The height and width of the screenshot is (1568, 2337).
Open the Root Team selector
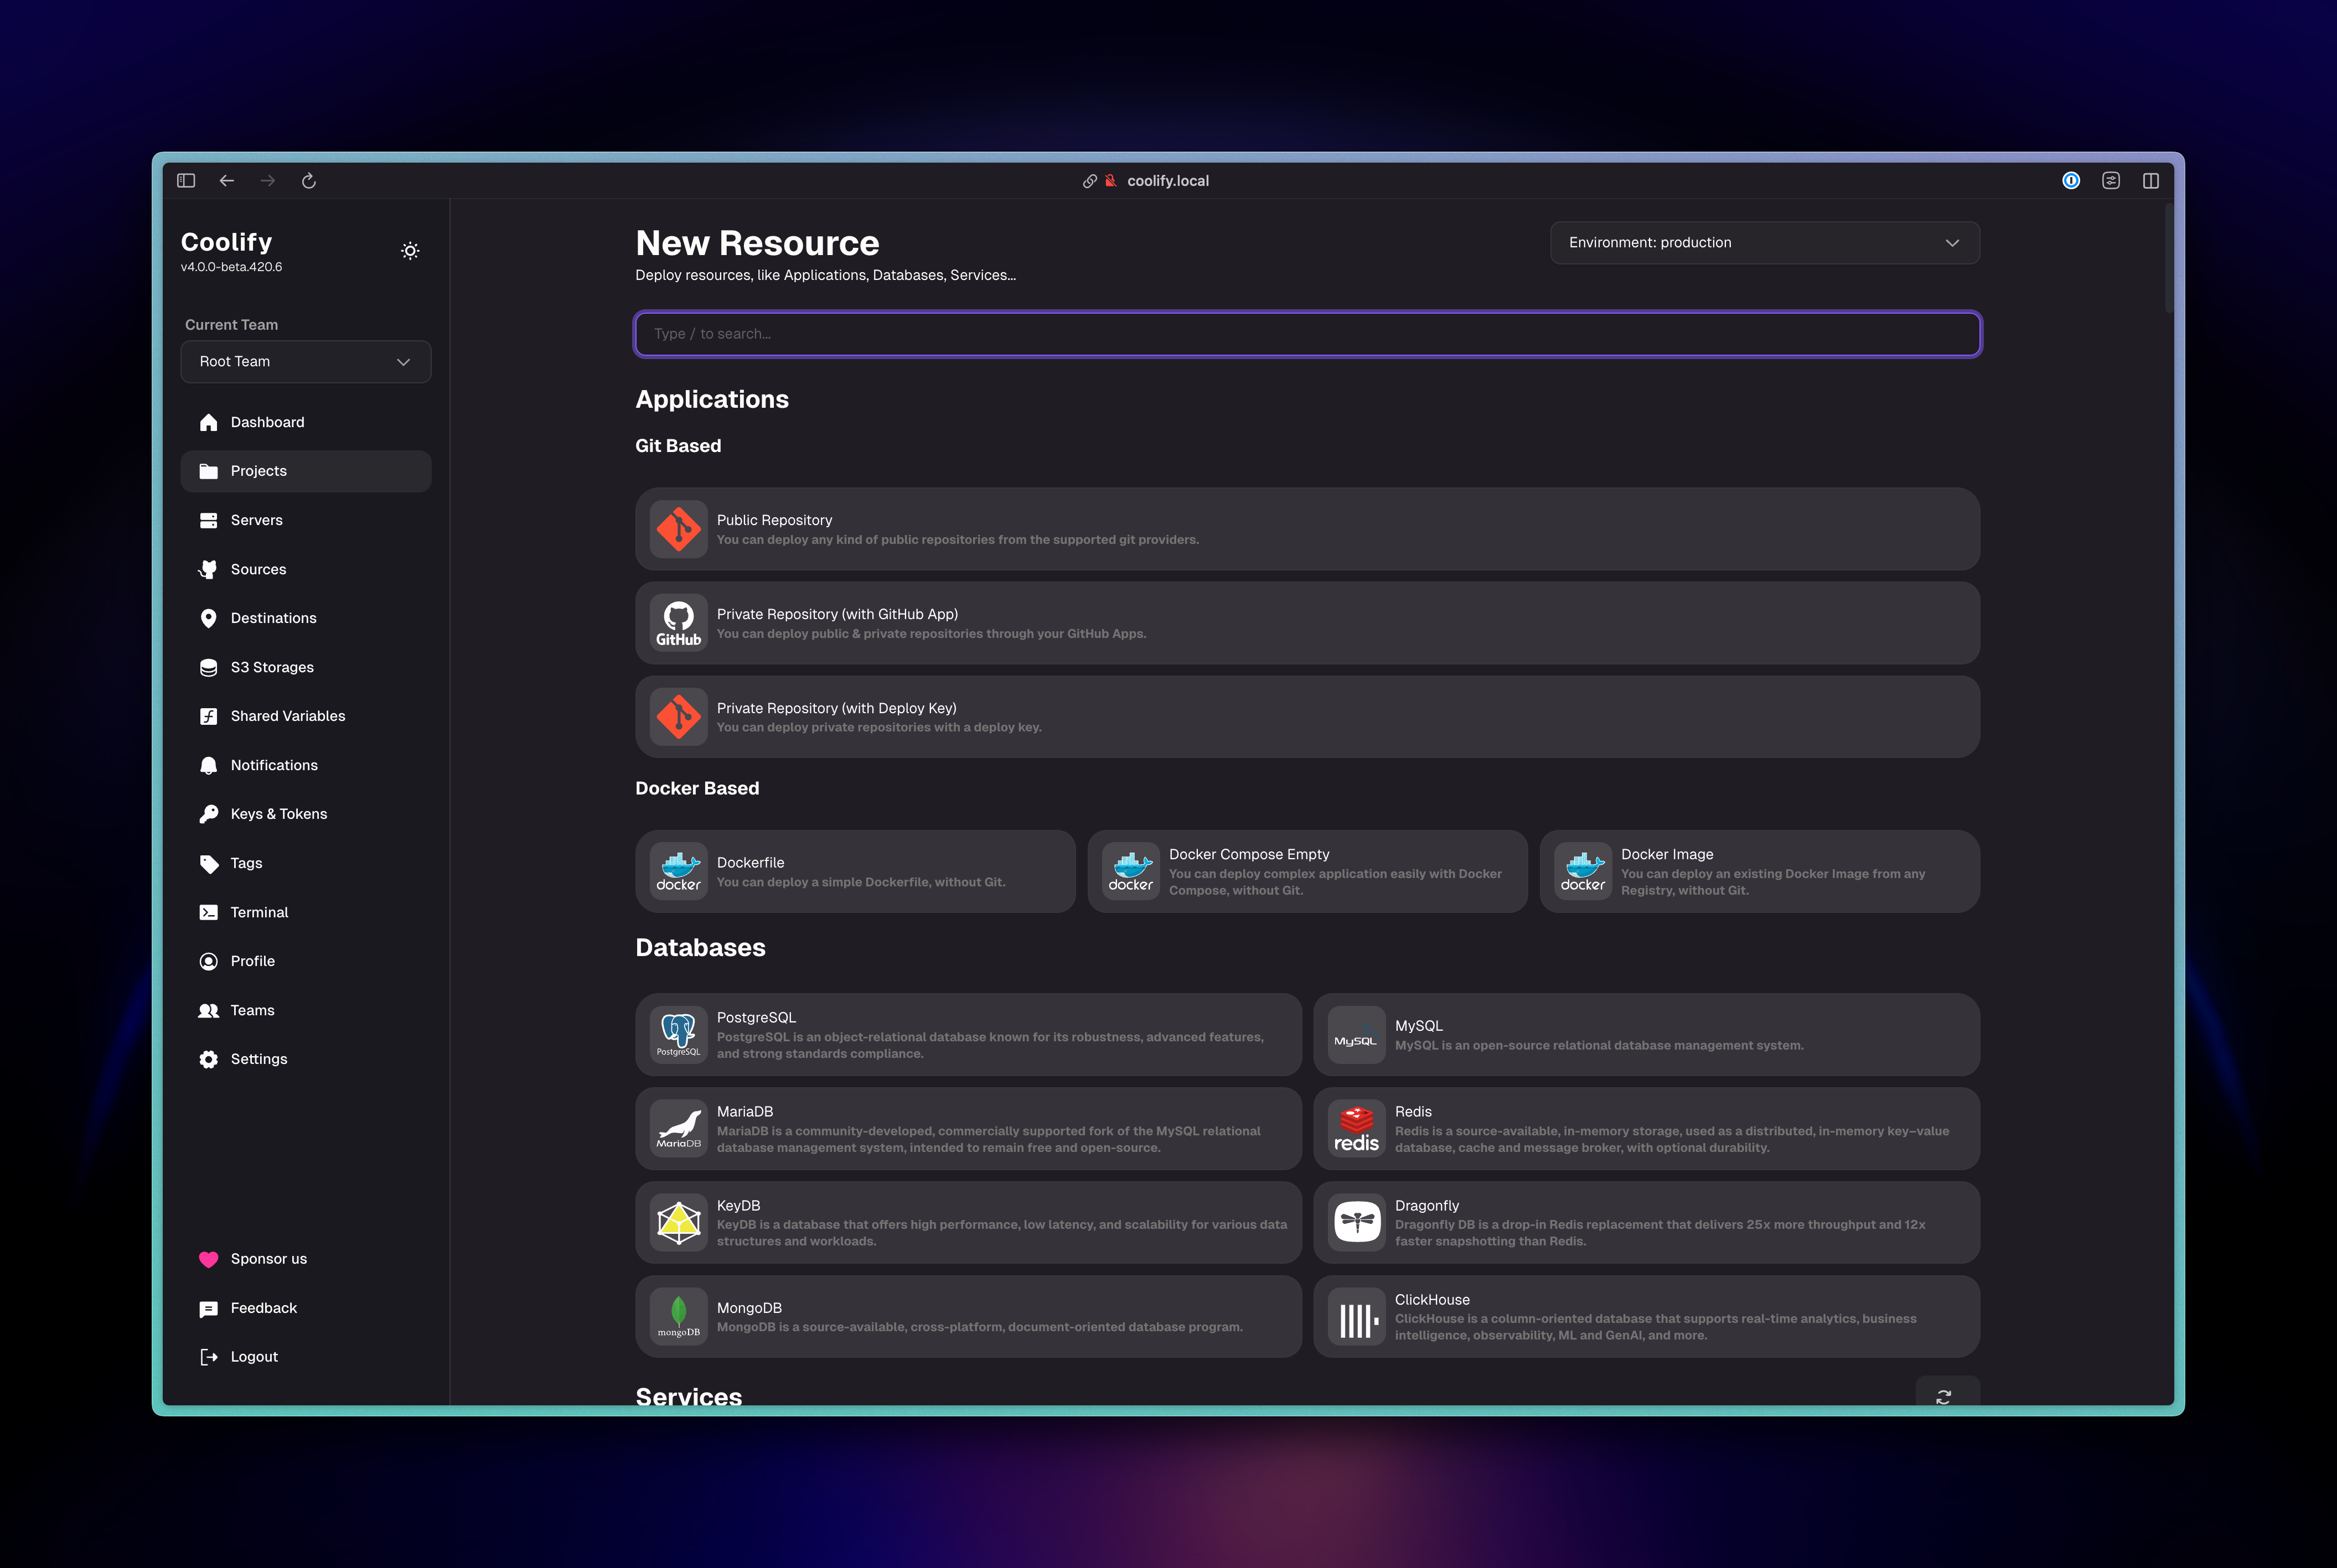[306, 361]
